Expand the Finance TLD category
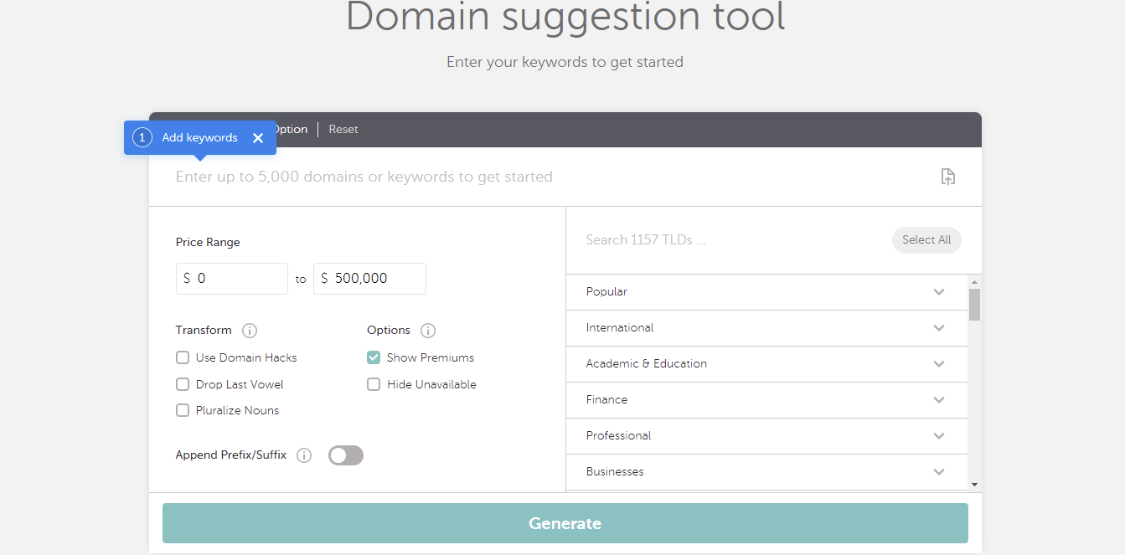The height and width of the screenshot is (555, 1125). [938, 399]
